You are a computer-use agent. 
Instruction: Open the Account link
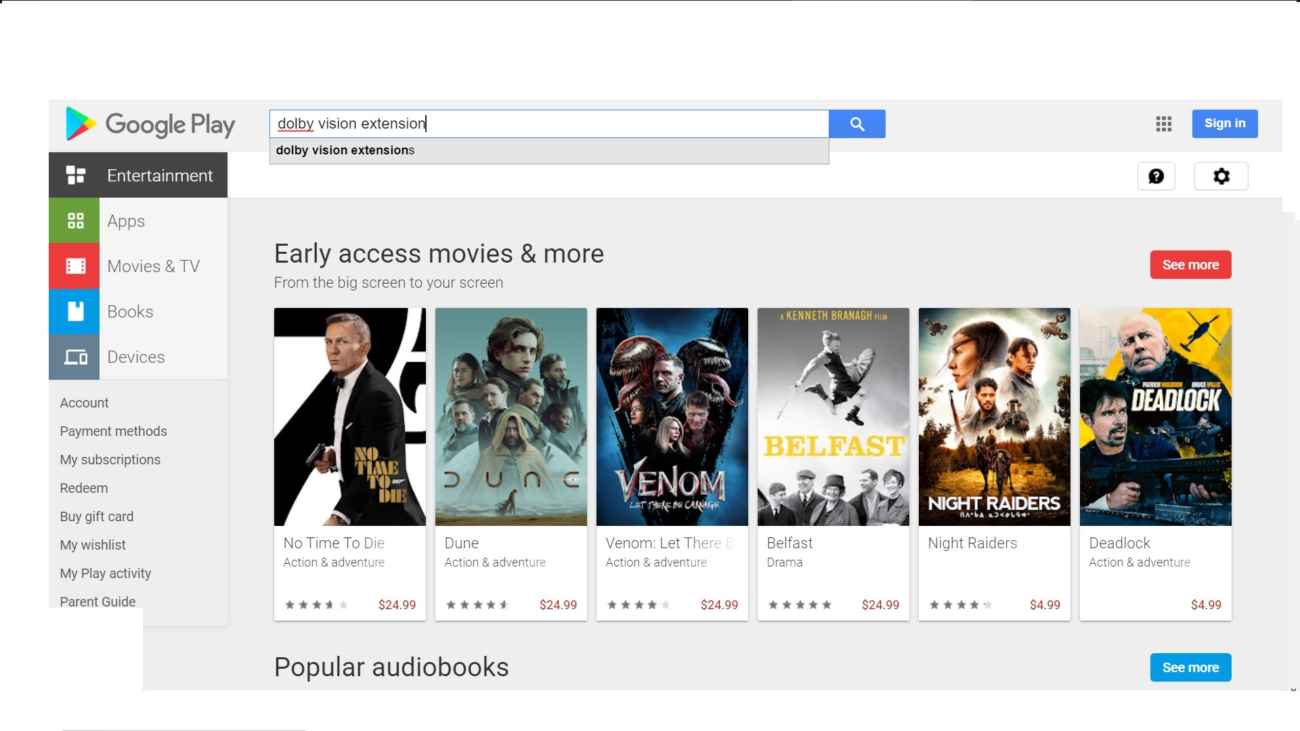(84, 403)
